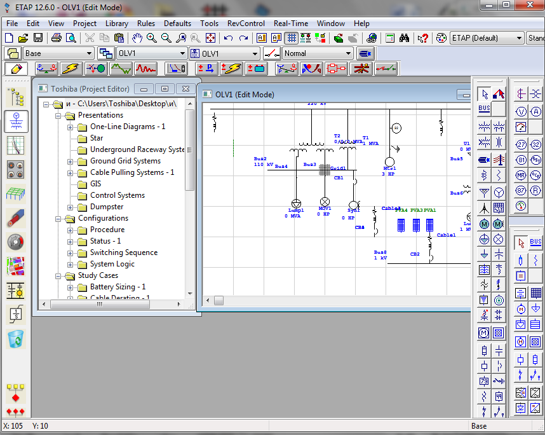Click the binoculars Find icon

point(404,38)
